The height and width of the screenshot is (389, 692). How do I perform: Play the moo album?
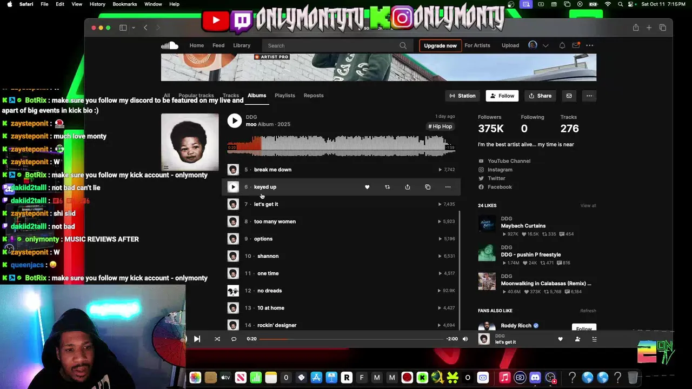pyautogui.click(x=234, y=120)
